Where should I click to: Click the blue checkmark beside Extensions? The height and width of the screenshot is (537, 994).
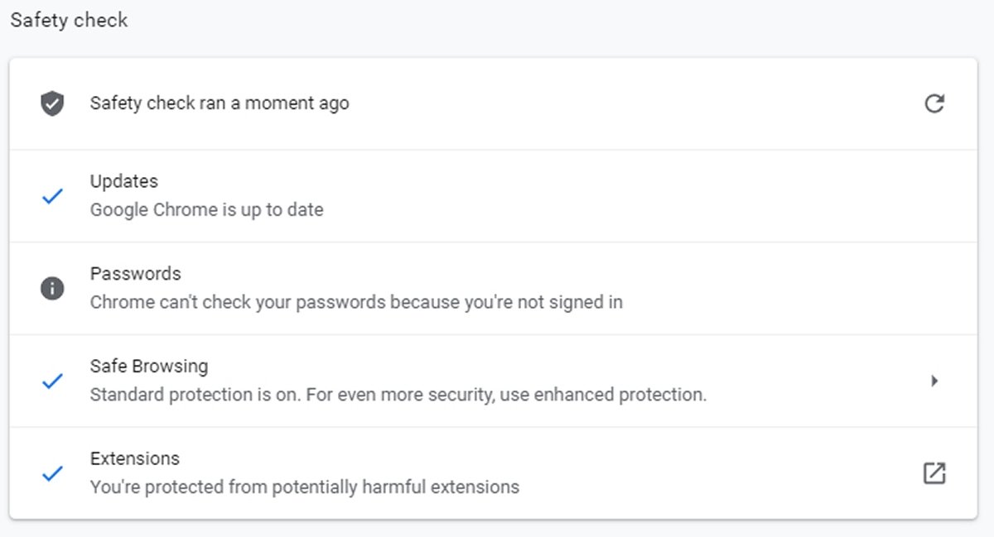[x=52, y=474]
